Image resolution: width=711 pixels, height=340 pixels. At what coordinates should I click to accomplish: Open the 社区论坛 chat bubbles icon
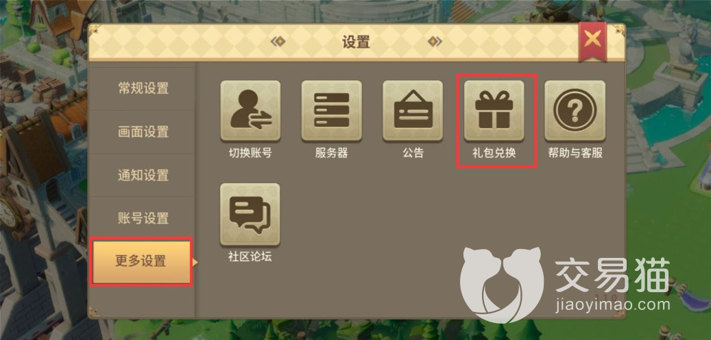click(250, 214)
